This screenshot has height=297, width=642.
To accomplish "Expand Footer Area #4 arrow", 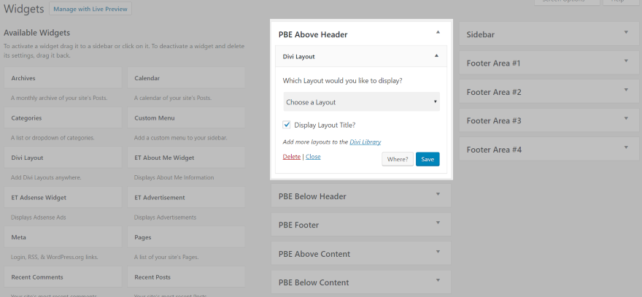I will pos(626,148).
